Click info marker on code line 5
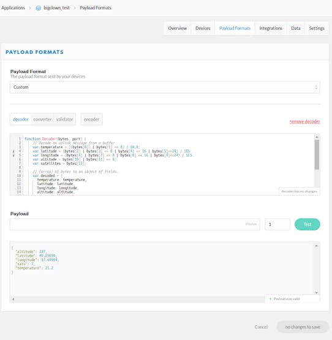332x340 pixels. 13,155
